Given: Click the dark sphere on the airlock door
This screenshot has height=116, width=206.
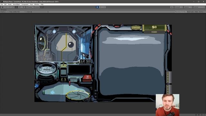Looking at the screenshot, I should tap(71, 44).
